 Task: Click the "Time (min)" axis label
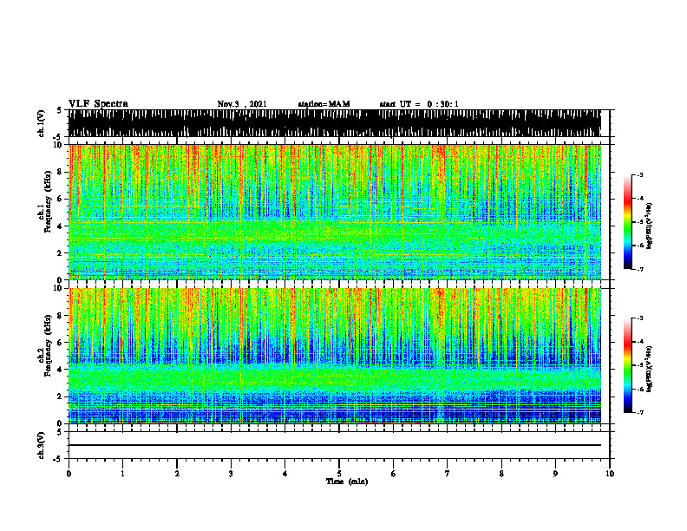(347, 482)
